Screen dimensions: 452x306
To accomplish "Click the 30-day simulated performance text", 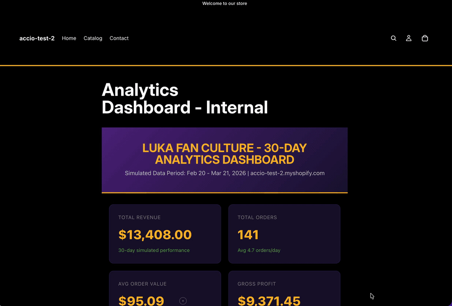I will coord(154,250).
